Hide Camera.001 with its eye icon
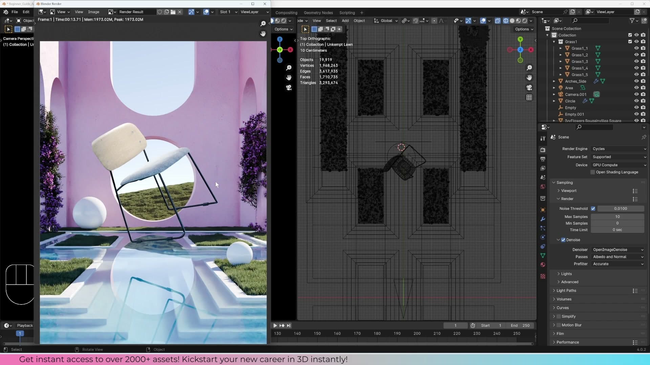 coord(636,94)
